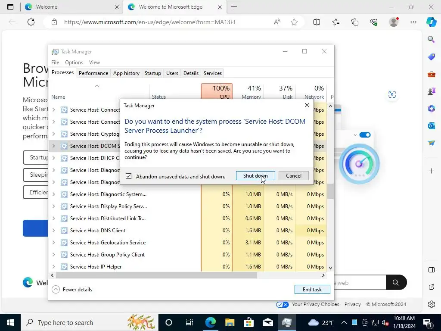Open the Microsoft 365 sidebar icon
This screenshot has width=441, height=331.
pos(431,108)
